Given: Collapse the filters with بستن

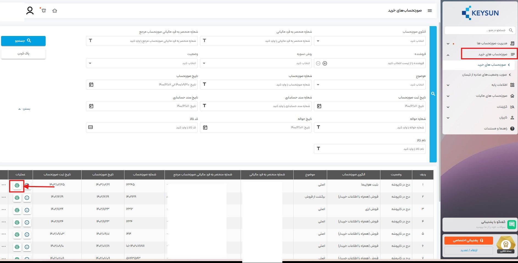Looking at the screenshot, I should (24, 109).
